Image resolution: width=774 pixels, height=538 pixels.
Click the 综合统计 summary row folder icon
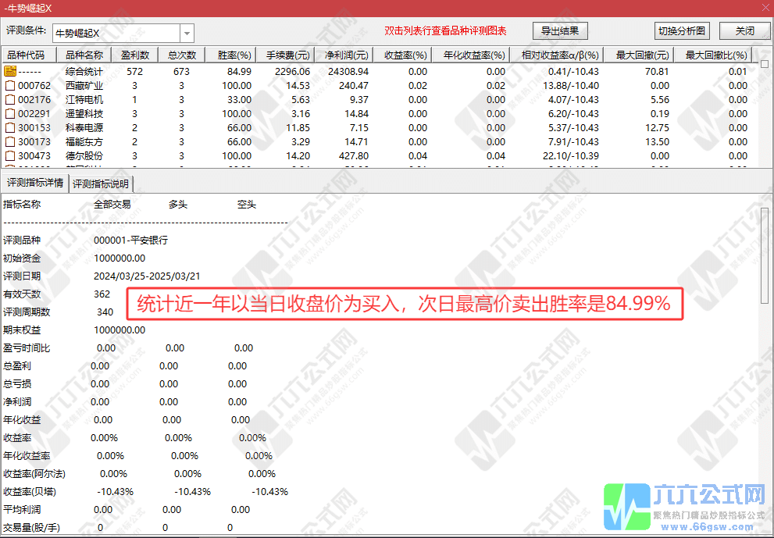(x=10, y=71)
